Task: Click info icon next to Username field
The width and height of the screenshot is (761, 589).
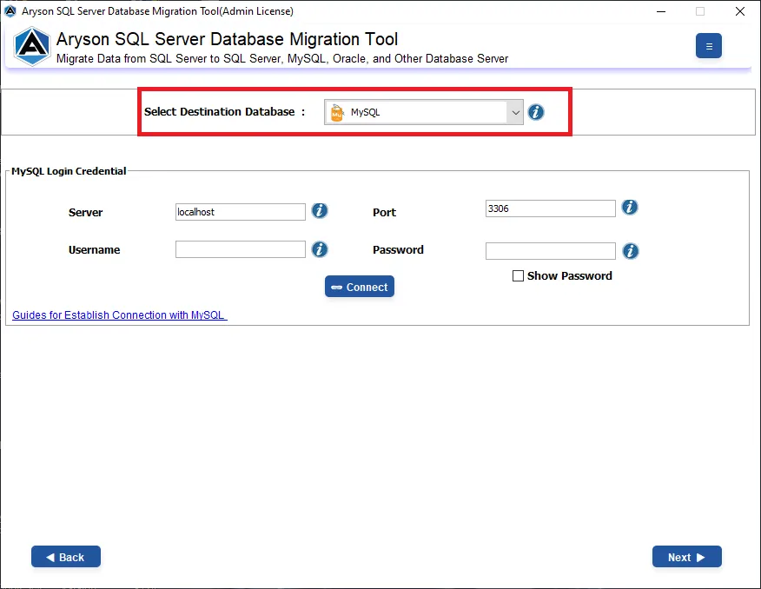Action: pyautogui.click(x=320, y=249)
